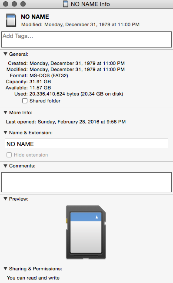Click the Format MS-DOS (FAT32) value
This screenshot has height=283, width=173.
[49, 75]
